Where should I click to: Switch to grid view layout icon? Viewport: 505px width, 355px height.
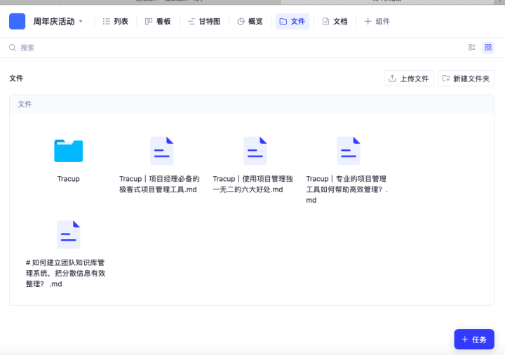pyautogui.click(x=488, y=47)
